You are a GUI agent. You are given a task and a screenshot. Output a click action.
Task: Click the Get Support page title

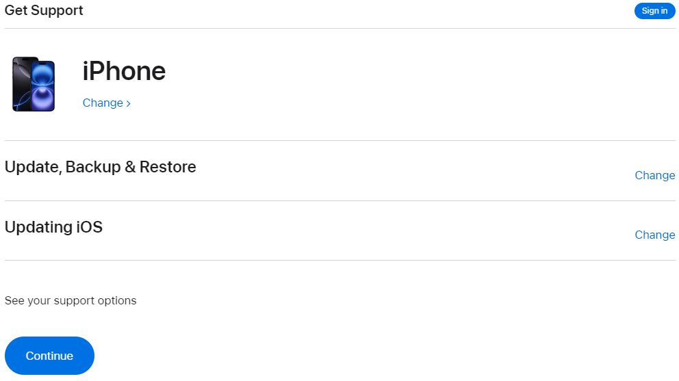point(44,10)
